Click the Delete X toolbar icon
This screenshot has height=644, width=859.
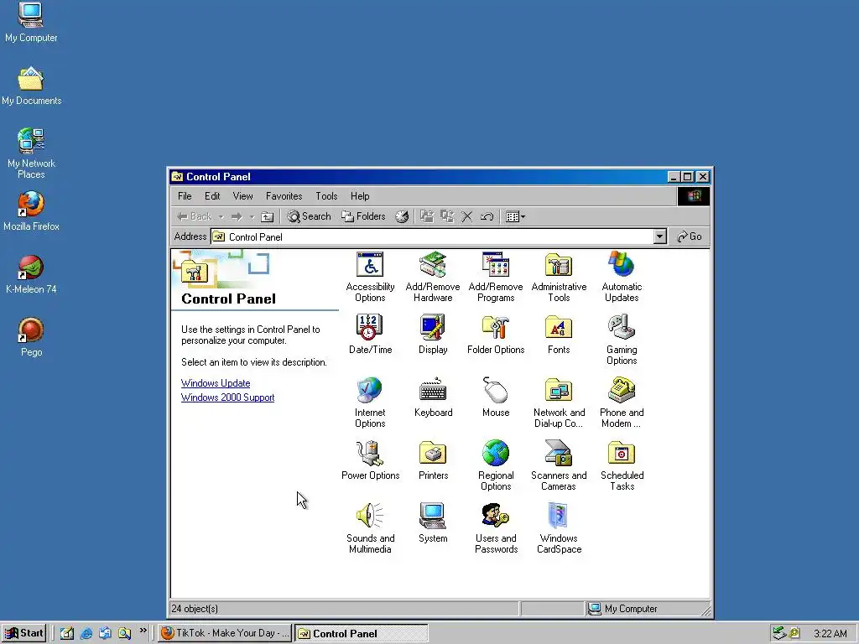(466, 217)
